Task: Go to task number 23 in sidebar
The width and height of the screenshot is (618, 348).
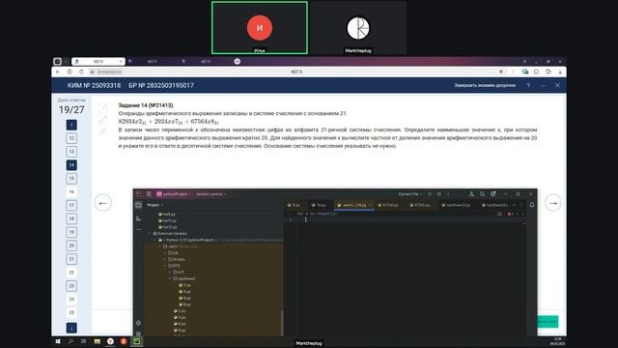Action: pos(71,286)
